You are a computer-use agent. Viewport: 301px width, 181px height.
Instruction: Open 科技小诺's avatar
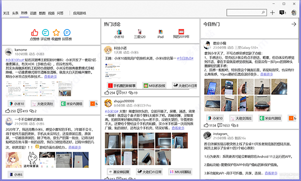pyautogui.click(x=108, y=50)
